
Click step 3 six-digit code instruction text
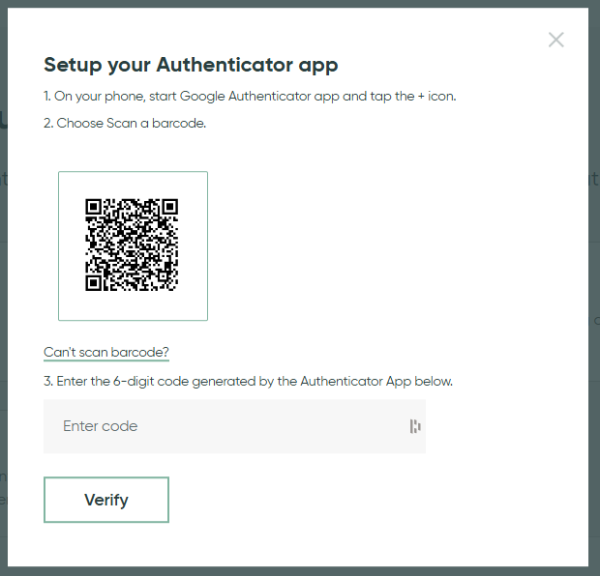[x=248, y=381]
